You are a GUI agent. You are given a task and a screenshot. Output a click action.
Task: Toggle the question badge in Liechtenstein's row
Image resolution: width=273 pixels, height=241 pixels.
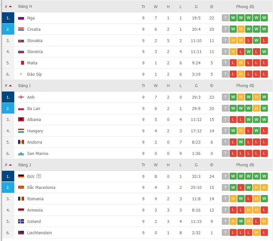coord(225,232)
